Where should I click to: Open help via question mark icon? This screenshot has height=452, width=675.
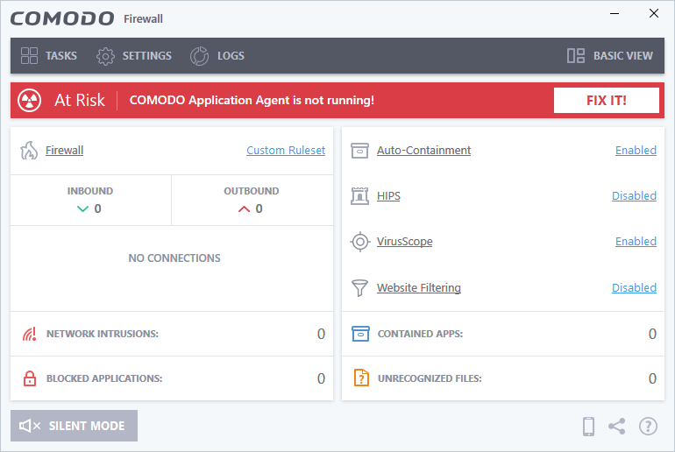coord(648,427)
